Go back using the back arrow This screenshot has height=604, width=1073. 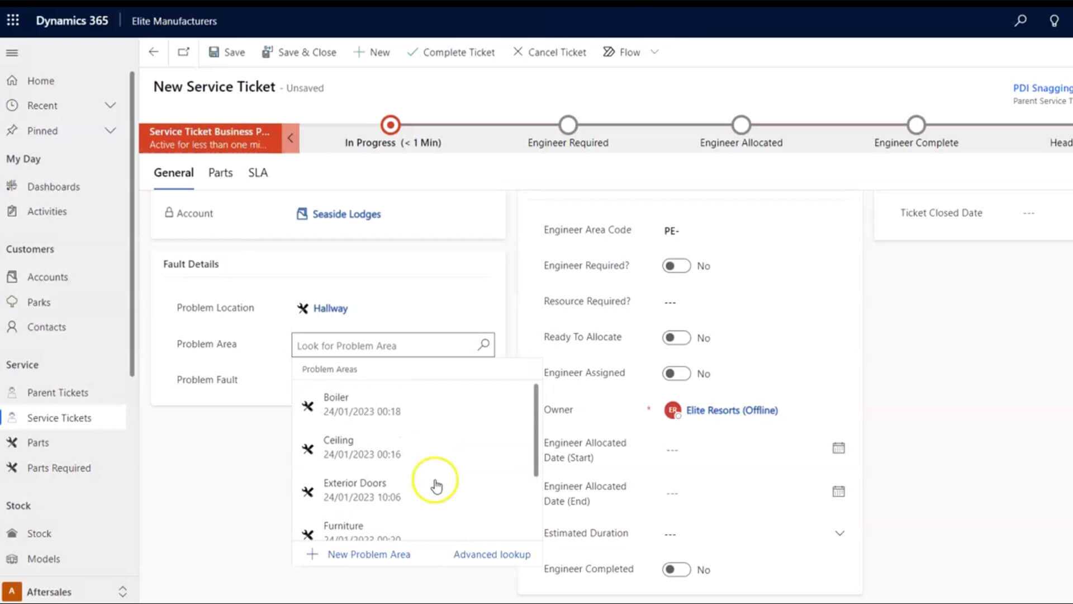[x=153, y=52]
